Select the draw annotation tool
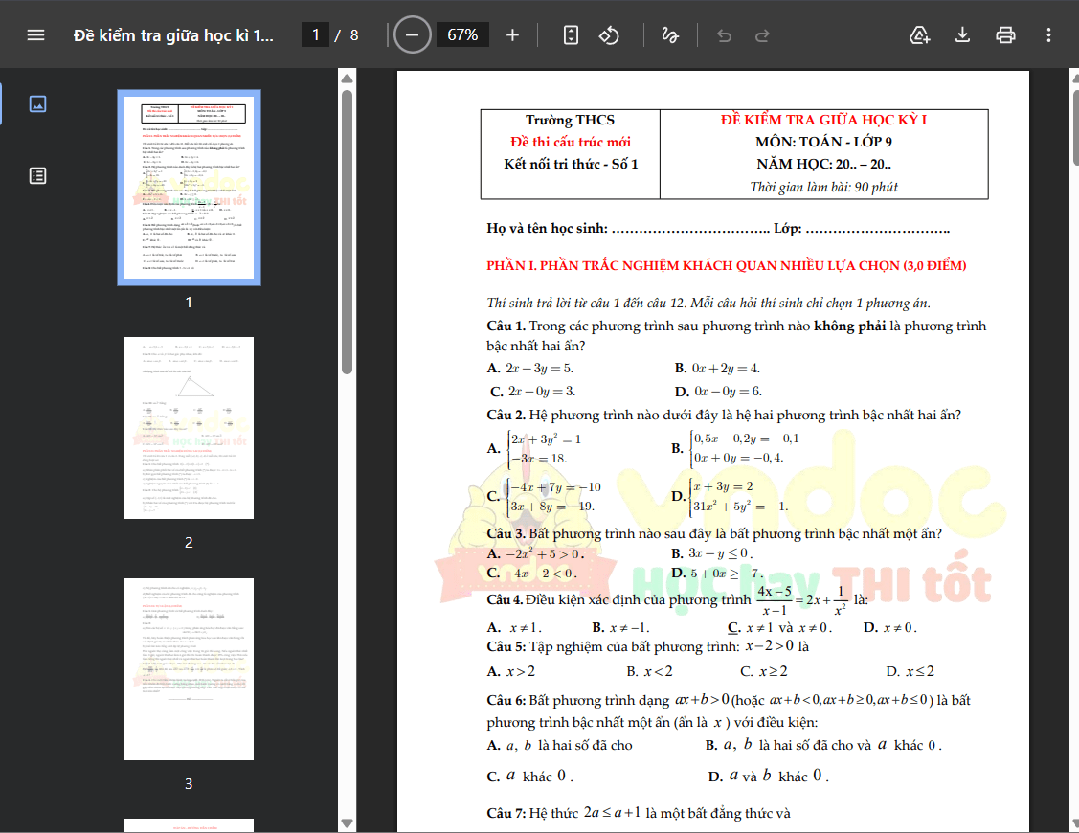Image resolution: width=1079 pixels, height=833 pixels. [x=669, y=35]
